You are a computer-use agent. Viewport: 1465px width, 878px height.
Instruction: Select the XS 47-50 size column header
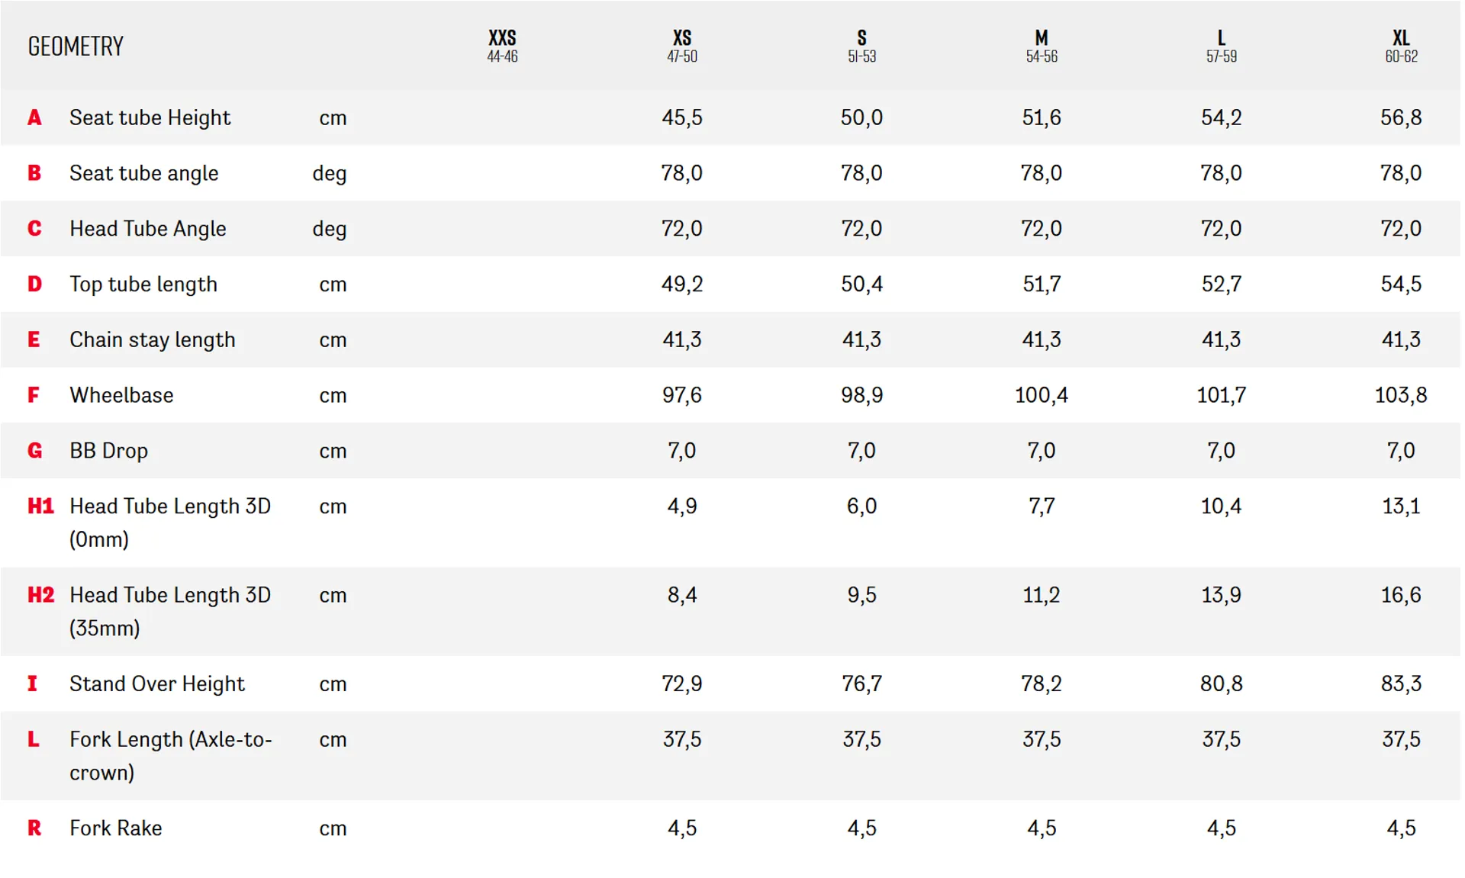point(682,46)
